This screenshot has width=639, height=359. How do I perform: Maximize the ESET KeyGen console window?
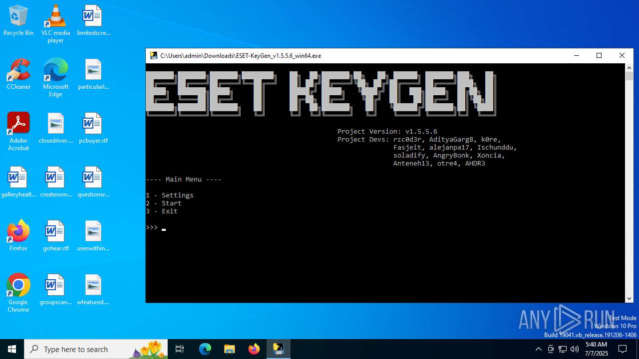point(599,55)
